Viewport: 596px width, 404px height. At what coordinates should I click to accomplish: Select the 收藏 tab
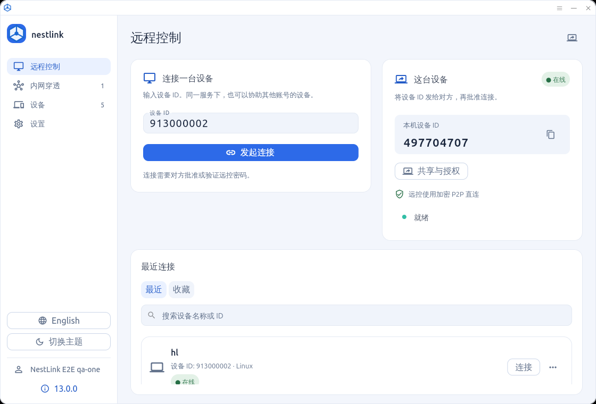181,289
